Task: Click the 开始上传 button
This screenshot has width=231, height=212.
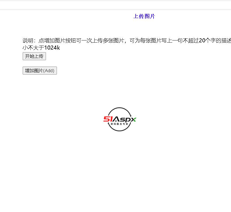Action: [x=34, y=56]
